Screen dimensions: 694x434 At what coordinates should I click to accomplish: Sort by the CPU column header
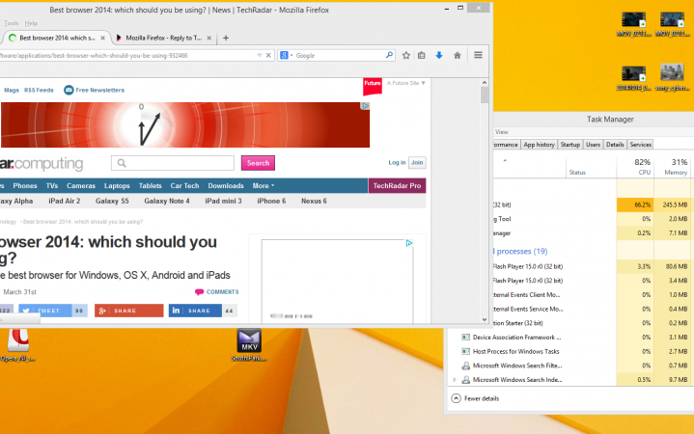tap(635, 166)
